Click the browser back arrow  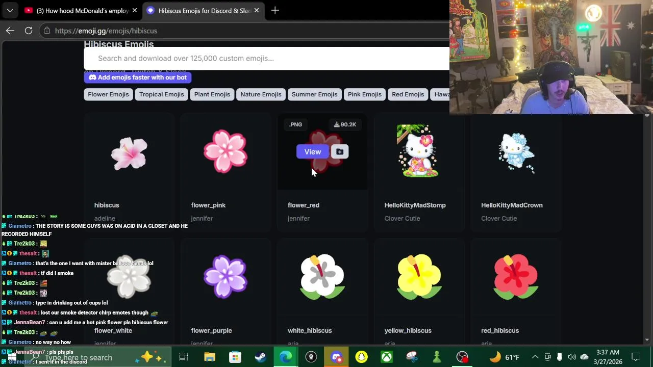[10, 31]
